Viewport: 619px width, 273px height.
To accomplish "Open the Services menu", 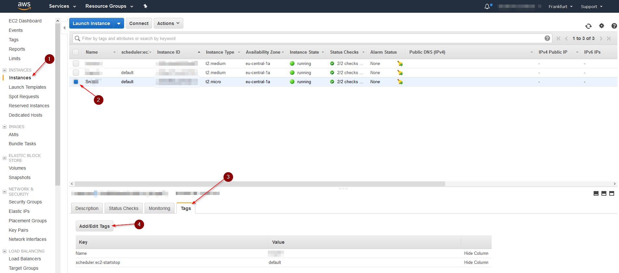I will (x=62, y=6).
